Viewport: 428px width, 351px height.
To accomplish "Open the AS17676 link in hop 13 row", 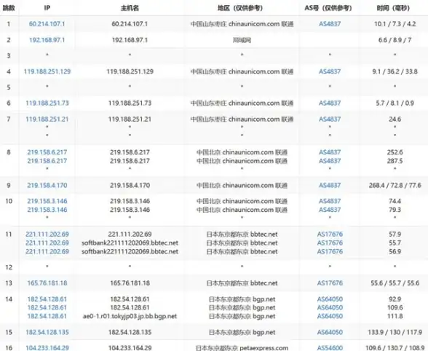I will (x=330, y=283).
